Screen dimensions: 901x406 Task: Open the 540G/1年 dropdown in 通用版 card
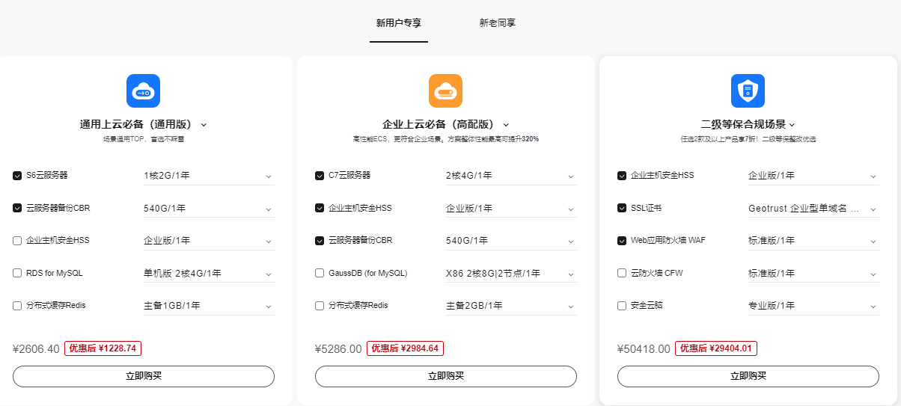pyautogui.click(x=209, y=209)
